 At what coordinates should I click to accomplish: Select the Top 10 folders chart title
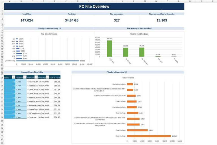pos(128,78)
